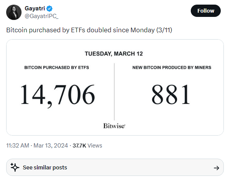The image size is (230, 179).
Task: Open the 11:32 AM timestamp link
Action: (x=18, y=146)
